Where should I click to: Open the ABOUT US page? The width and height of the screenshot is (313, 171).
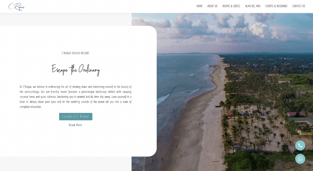coord(213,6)
